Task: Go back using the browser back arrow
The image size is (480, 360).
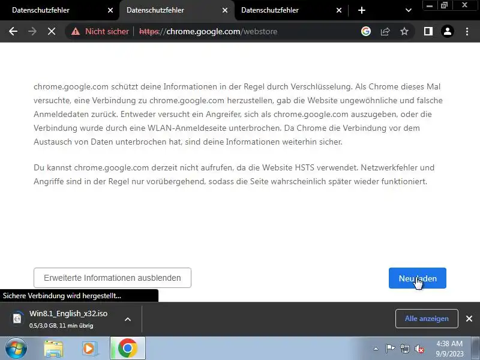Action: [13, 31]
